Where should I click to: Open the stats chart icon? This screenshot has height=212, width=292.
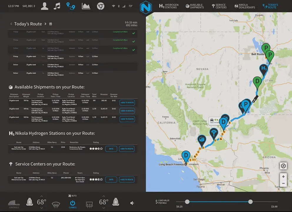coord(86,6)
